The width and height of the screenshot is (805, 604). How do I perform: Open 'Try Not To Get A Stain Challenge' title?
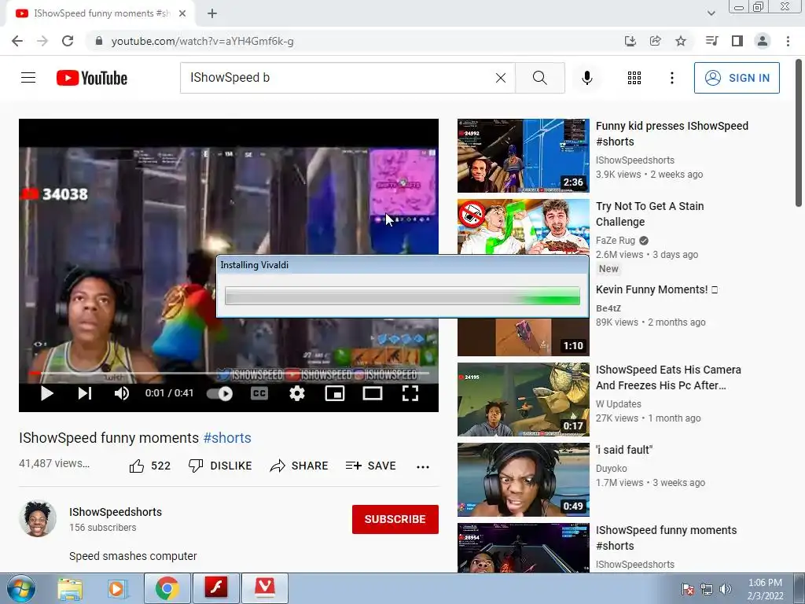point(649,214)
